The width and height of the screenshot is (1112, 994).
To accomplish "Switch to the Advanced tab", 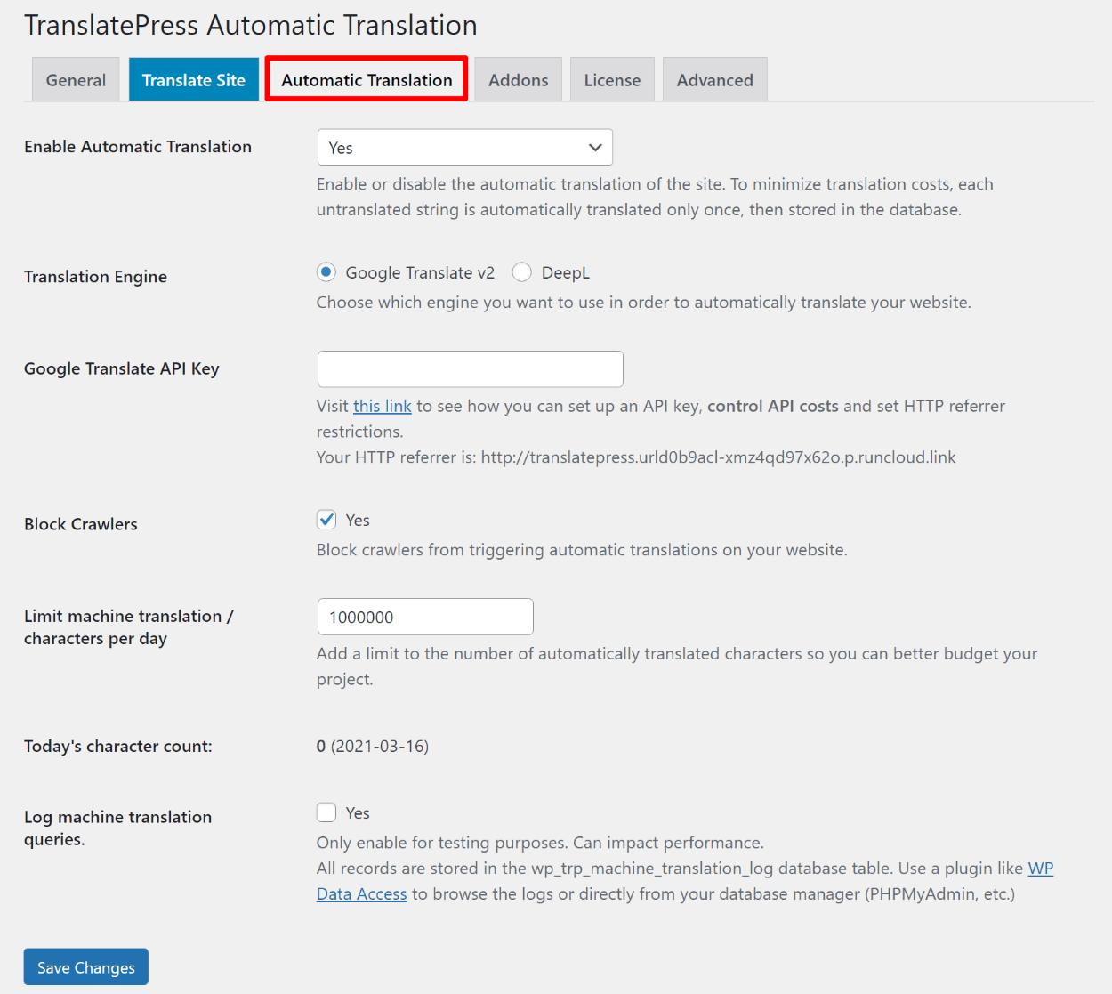I will tap(714, 79).
